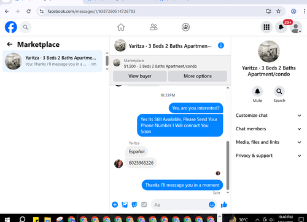The image size is (307, 222).
Task: Go to the Home feed icon
Action: [x=121, y=27]
